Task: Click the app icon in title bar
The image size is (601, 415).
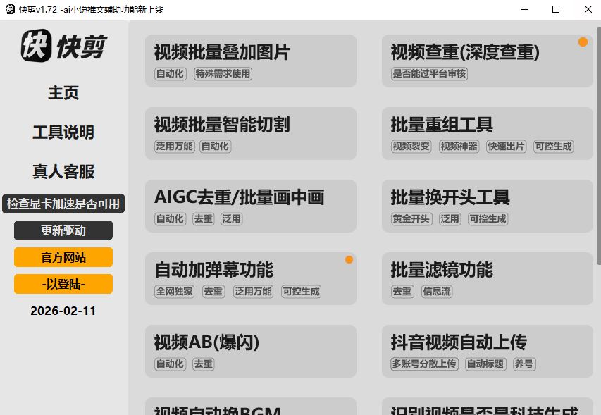Action: pos(10,10)
